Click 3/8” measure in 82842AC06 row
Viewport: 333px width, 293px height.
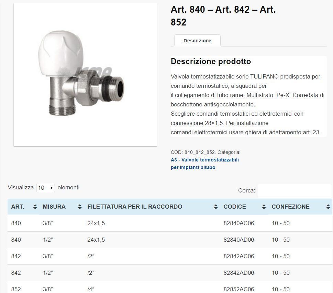click(48, 256)
